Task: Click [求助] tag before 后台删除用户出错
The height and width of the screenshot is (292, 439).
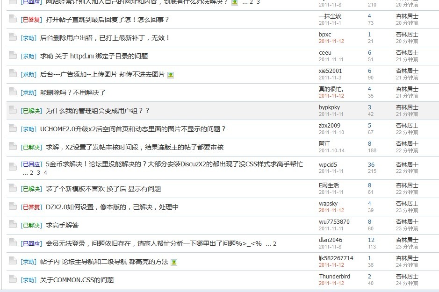Action: (28, 38)
